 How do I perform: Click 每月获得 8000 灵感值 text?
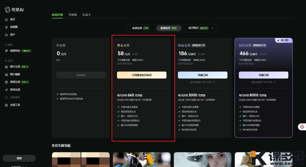[x=252, y=95]
